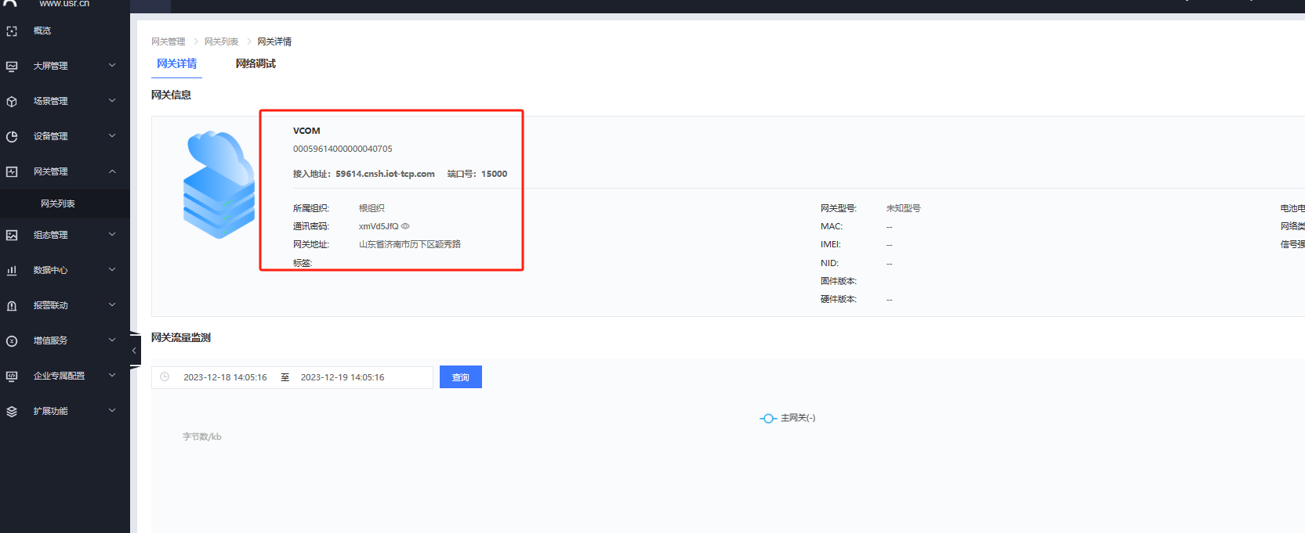Viewport: 1305px width, 533px height.
Task: Click the start date field 2023-12-18
Action: [x=225, y=377]
